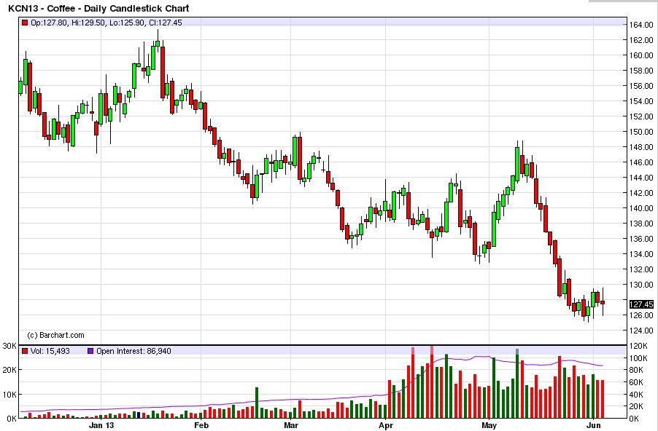Click the 150.00 price axis label
The width and height of the screenshot is (658, 431).
click(640, 132)
